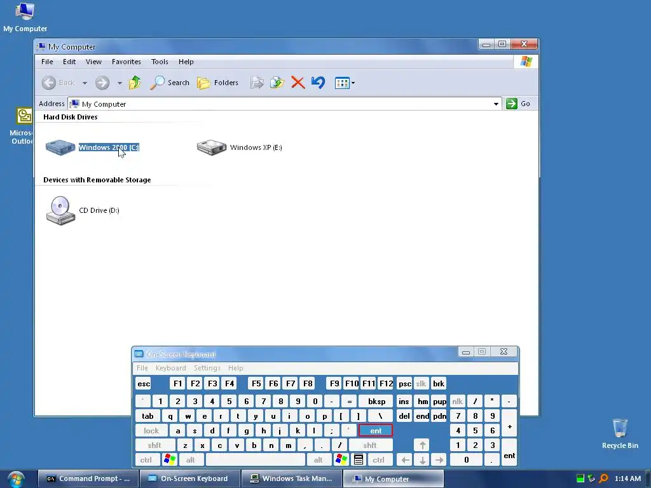Screen dimensions: 651x488
Task: Click the right Windows logo key
Action: tap(341, 460)
